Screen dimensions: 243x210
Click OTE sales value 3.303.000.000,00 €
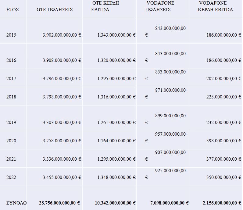pos(62,123)
